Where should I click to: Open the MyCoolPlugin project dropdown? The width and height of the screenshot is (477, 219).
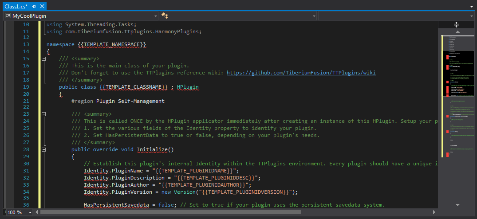click(x=155, y=16)
